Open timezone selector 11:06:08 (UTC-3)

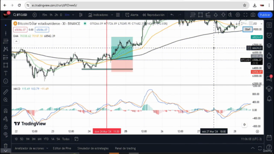(251, 139)
